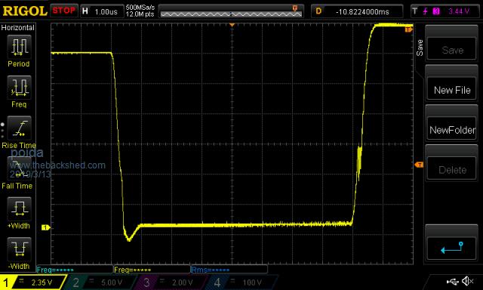Select the Period measurement icon
The width and height of the screenshot is (483, 290).
(19, 47)
